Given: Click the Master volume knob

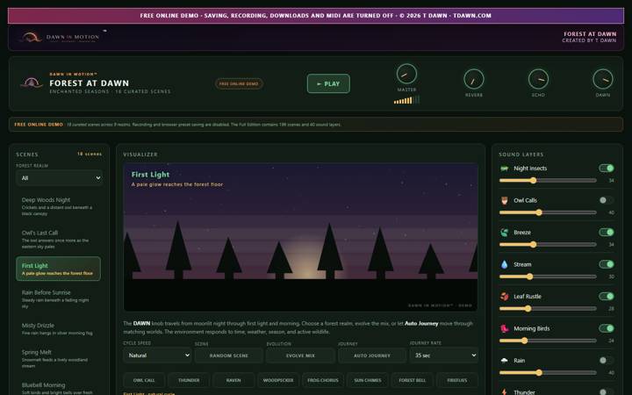Looking at the screenshot, I should tap(406, 74).
